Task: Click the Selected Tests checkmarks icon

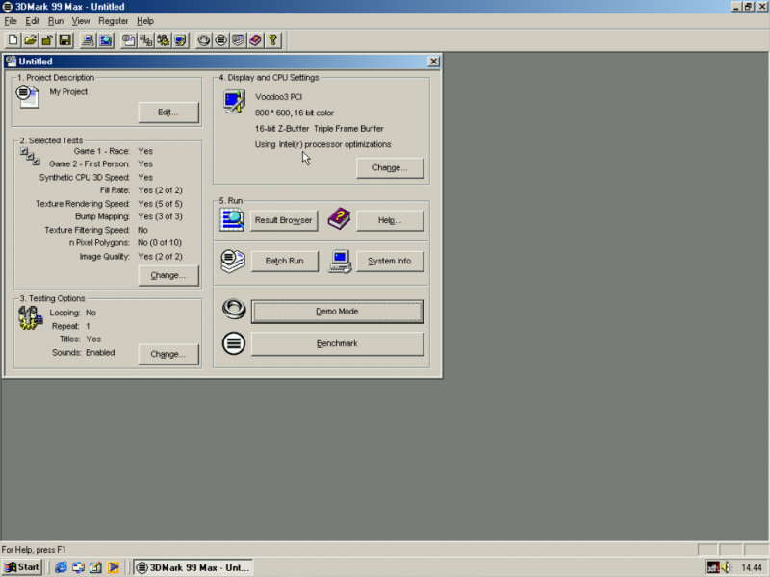Action: 30,157
